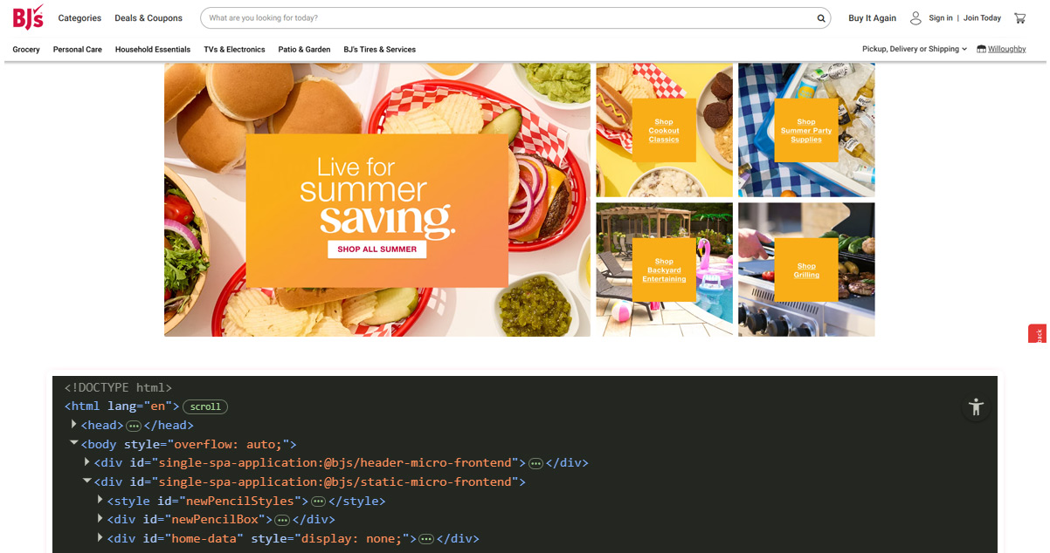Click the Shop All Summer button
Image resolution: width=1050 pixels, height=553 pixels.
[x=377, y=249]
